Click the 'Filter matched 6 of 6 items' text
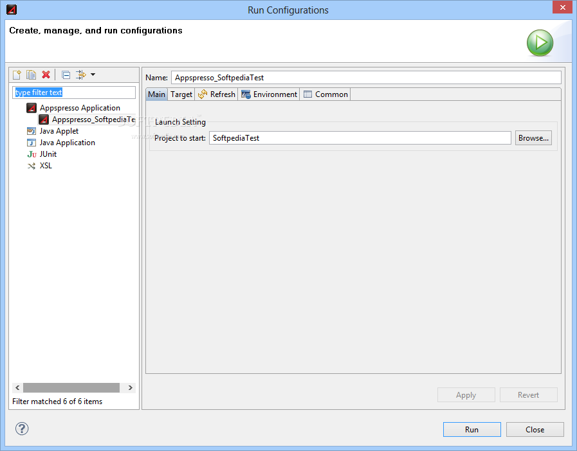The height and width of the screenshot is (451, 577). pyautogui.click(x=57, y=402)
